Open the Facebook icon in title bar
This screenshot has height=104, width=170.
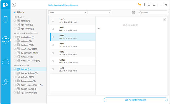click(144, 5)
